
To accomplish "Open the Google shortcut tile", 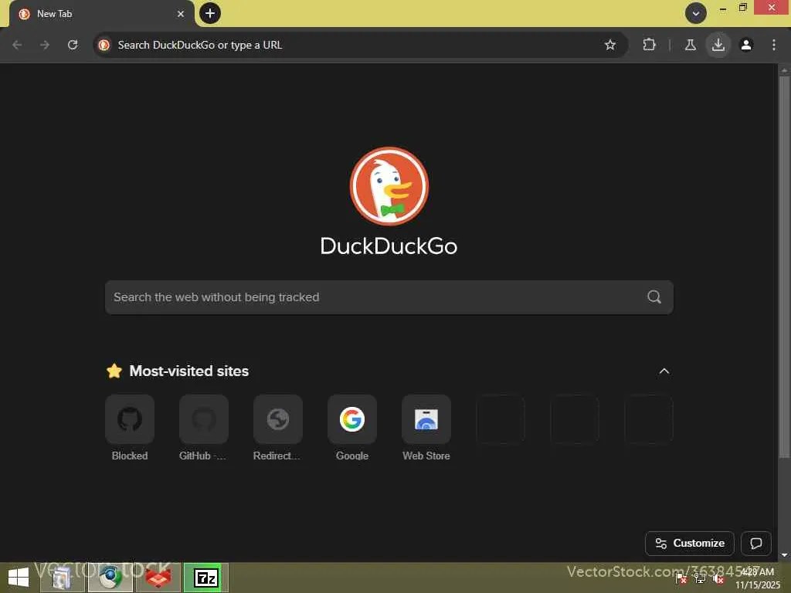I will (352, 428).
